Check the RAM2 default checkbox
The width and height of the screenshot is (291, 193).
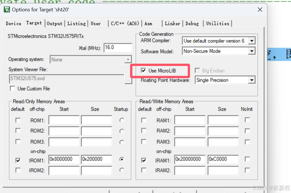click(144, 131)
